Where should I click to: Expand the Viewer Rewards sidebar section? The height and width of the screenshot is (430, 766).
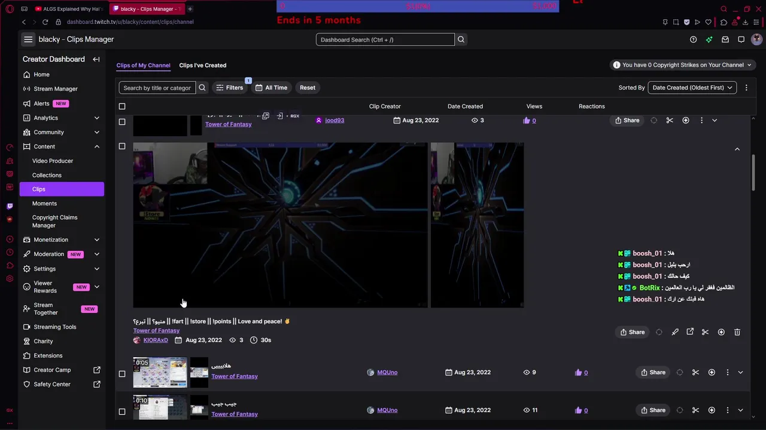tap(96, 287)
